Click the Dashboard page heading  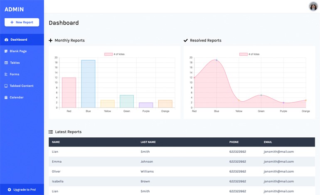pos(64,23)
